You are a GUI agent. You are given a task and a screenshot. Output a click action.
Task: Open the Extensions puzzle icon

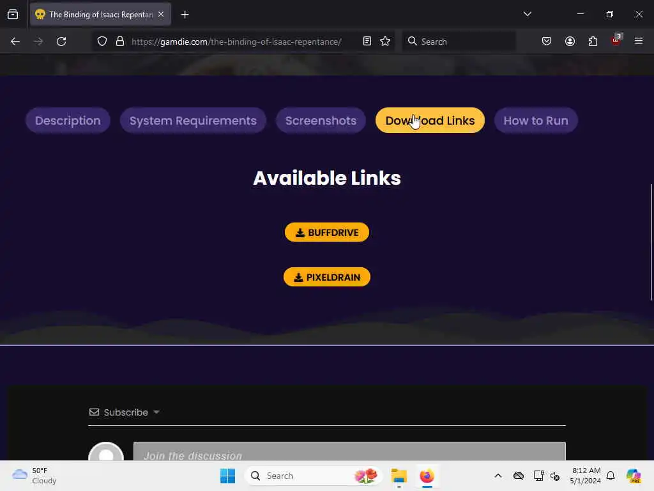(x=593, y=42)
